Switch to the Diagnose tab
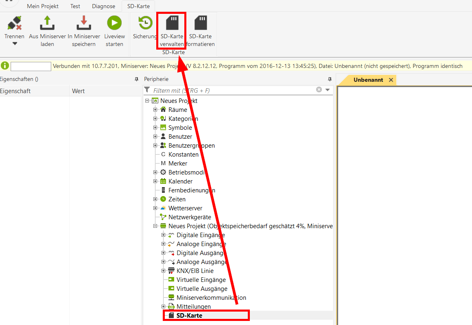This screenshot has height=325, width=472. click(x=103, y=6)
